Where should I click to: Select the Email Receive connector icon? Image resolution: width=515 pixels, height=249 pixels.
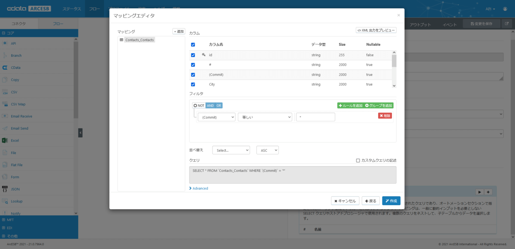coord(5,116)
